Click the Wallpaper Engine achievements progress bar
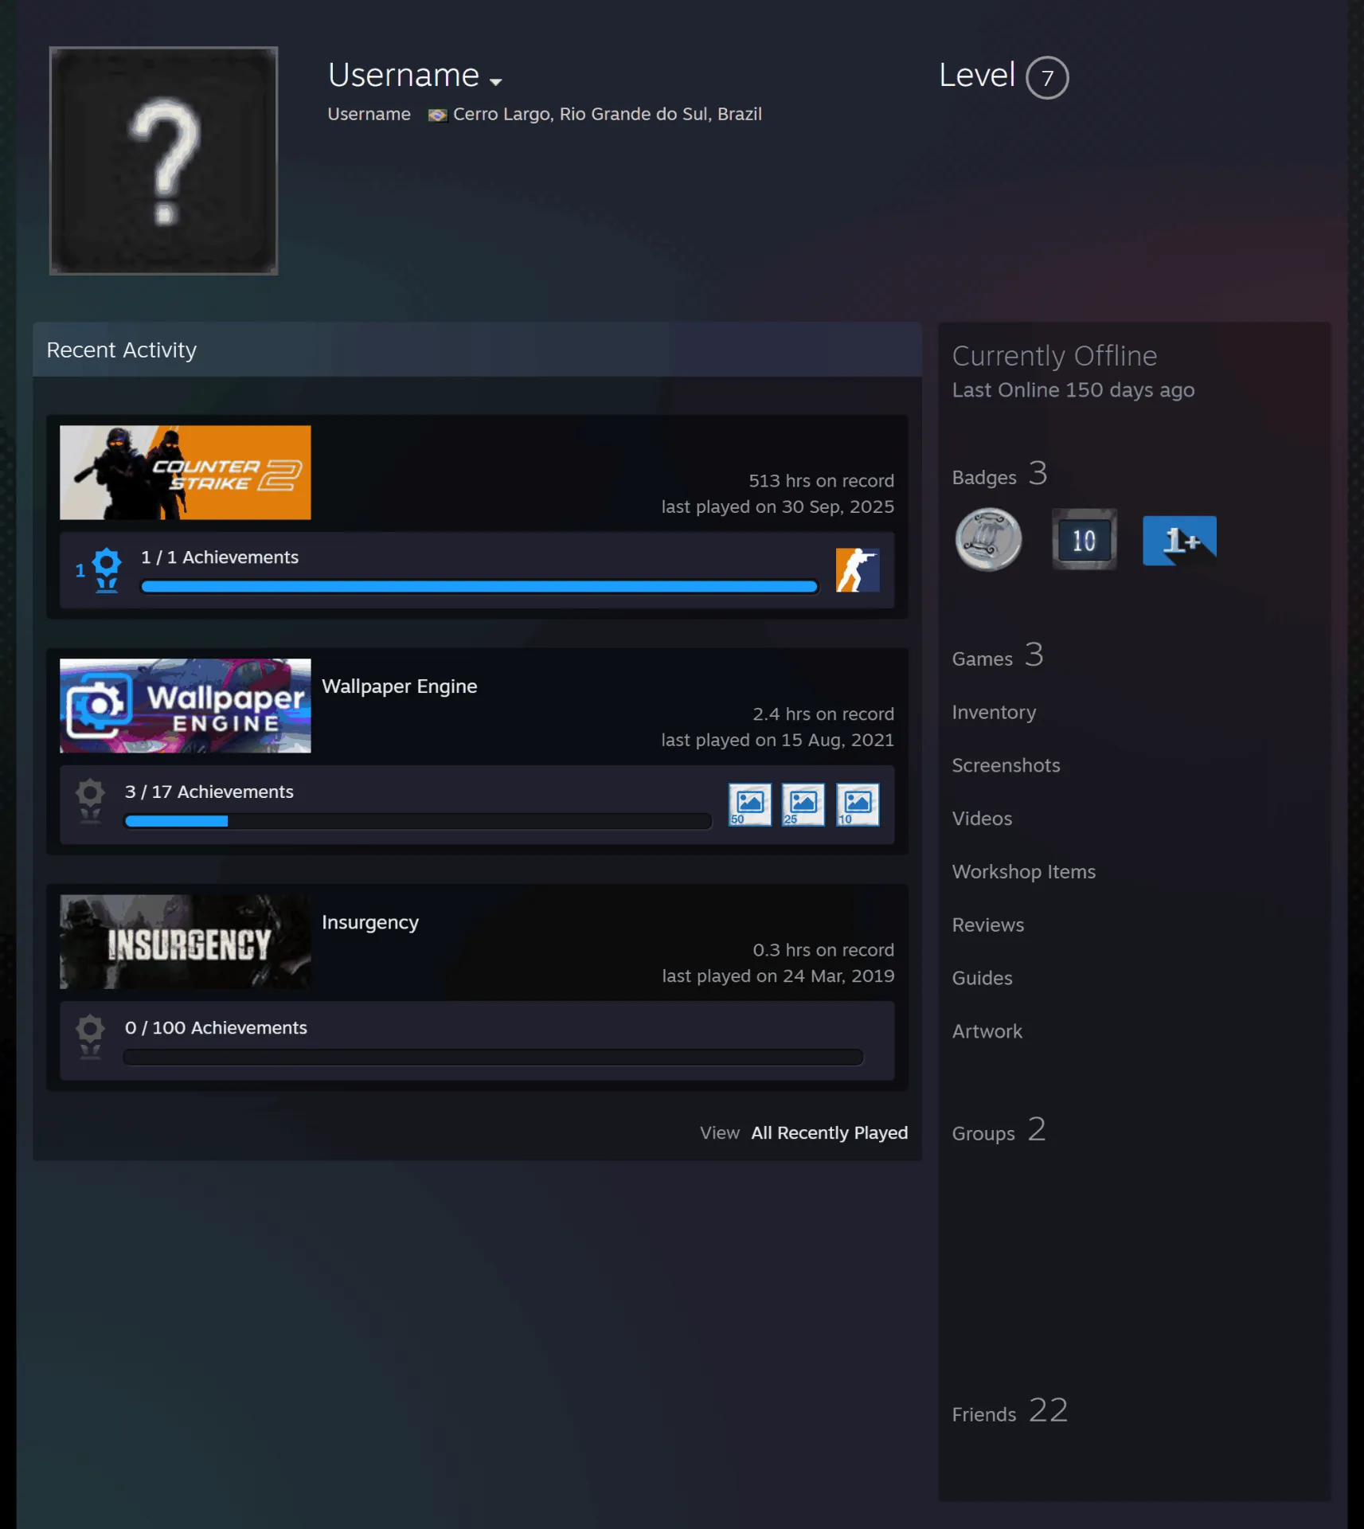Image resolution: width=1364 pixels, height=1529 pixels. click(x=418, y=821)
